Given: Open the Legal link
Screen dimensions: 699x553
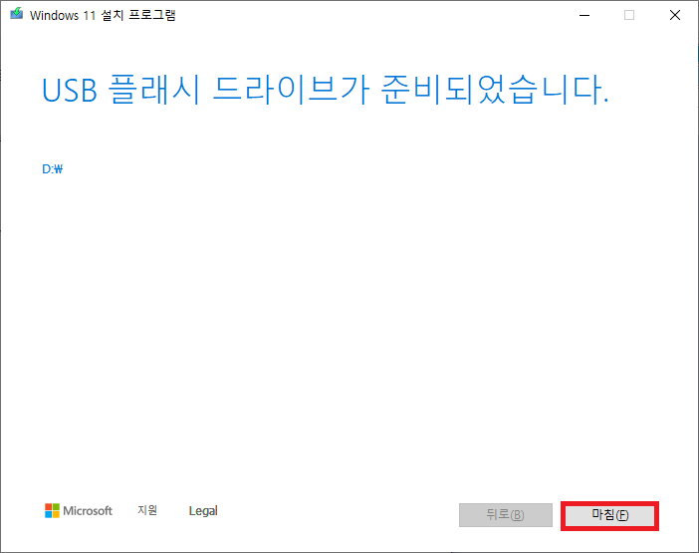Looking at the screenshot, I should click(x=203, y=510).
